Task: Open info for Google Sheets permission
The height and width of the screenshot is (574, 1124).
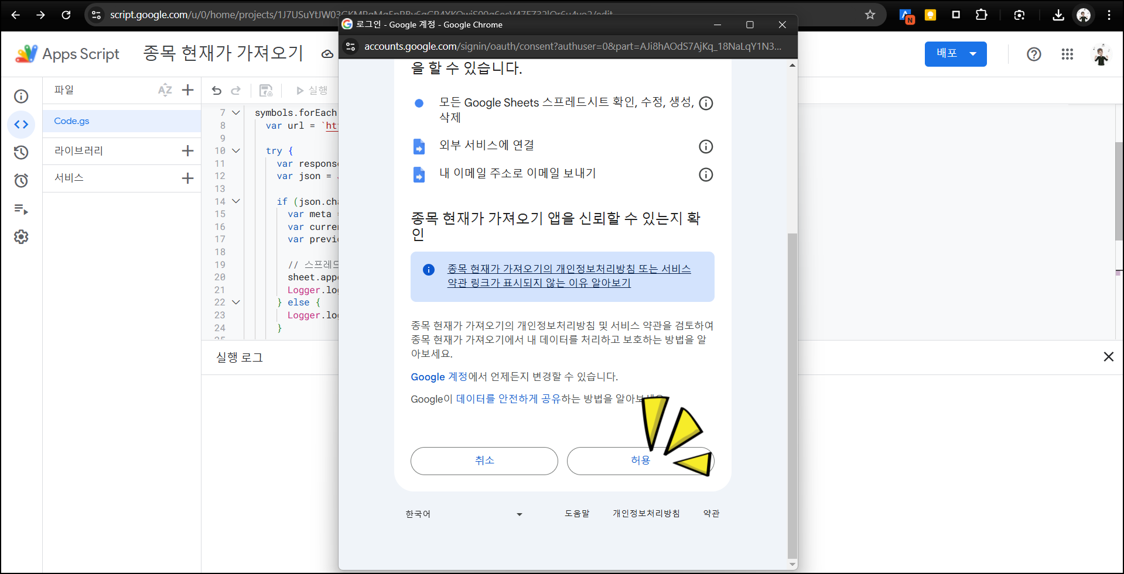Action: tap(706, 104)
